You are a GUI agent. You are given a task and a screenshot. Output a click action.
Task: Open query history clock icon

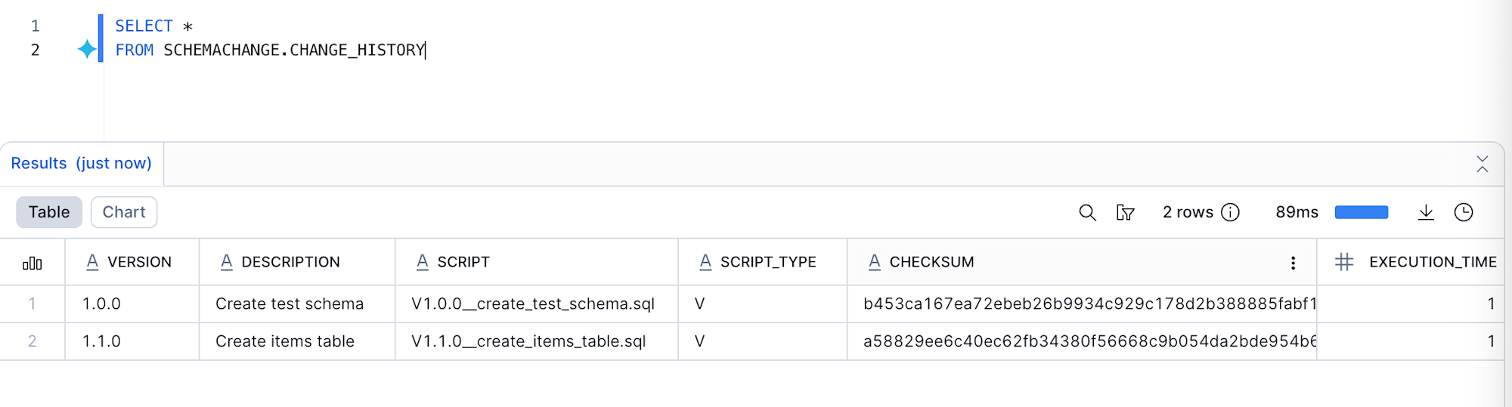[1464, 213]
